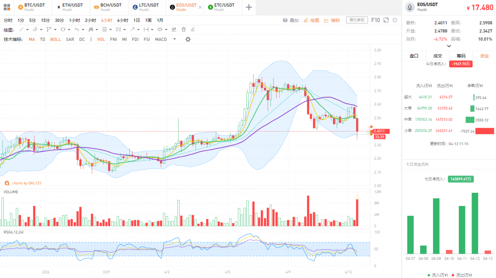Toggle the BOLL indicator
This screenshot has width=496, height=278.
pyautogui.click(x=56, y=39)
